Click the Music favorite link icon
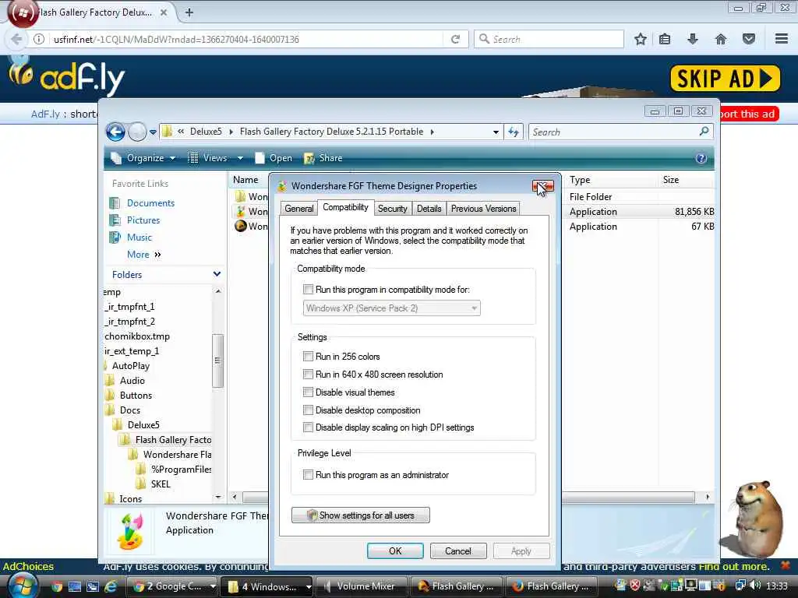Viewport: 798px width, 598px height. pyautogui.click(x=115, y=237)
